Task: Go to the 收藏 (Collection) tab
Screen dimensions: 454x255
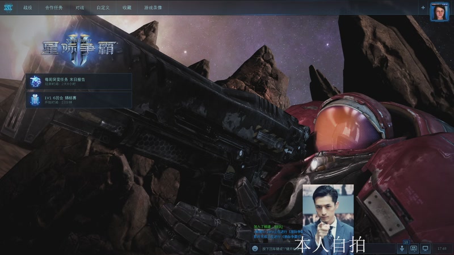Action: [127, 8]
